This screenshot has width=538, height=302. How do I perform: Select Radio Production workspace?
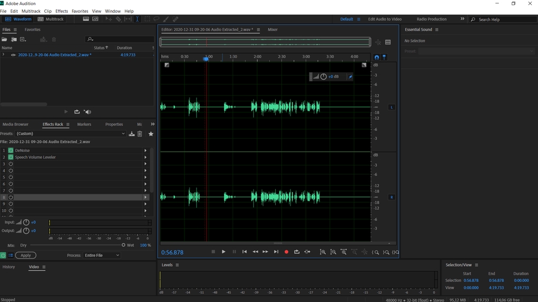point(432,19)
